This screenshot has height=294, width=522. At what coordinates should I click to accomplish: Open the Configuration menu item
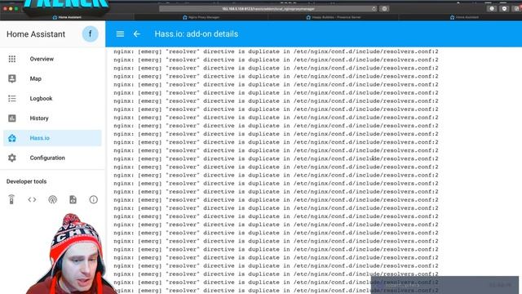coord(52,158)
